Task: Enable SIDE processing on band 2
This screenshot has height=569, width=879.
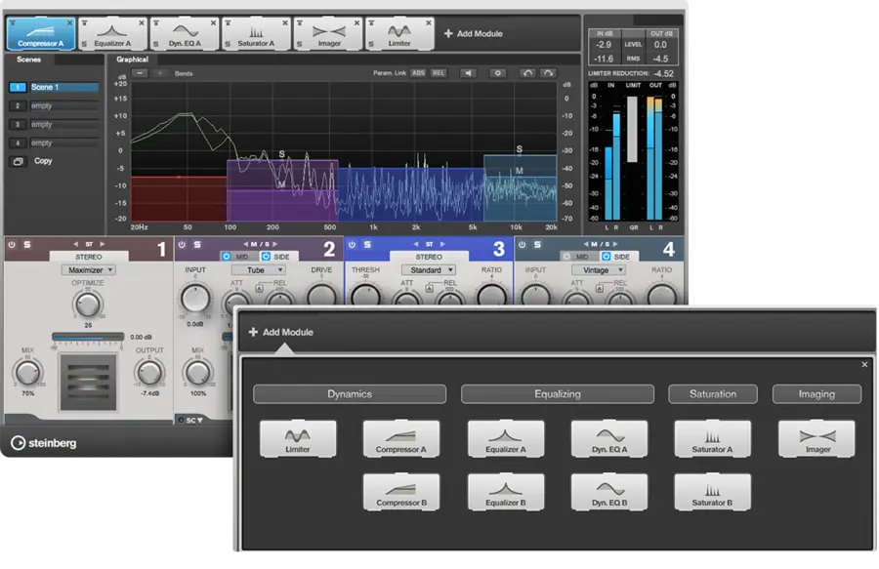Action: point(275,256)
